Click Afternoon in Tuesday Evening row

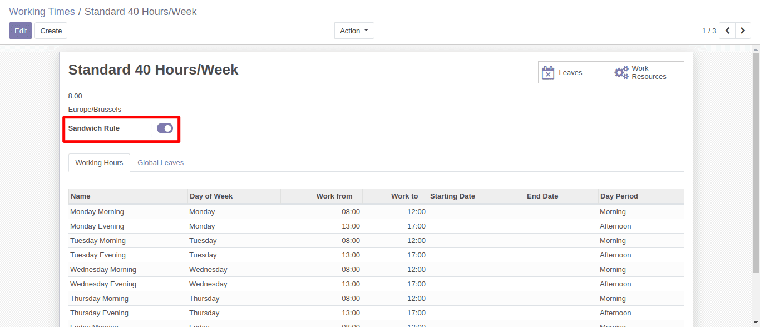pyautogui.click(x=615, y=255)
